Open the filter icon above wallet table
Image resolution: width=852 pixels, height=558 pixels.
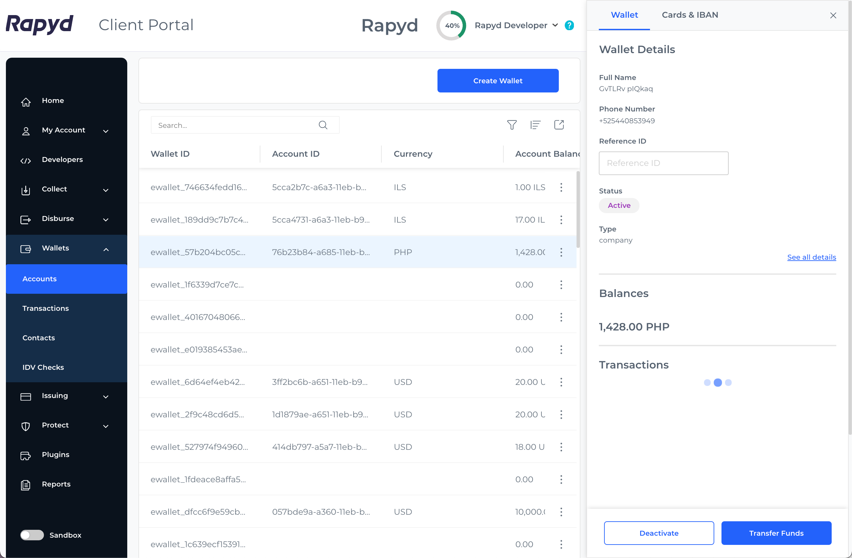[512, 125]
